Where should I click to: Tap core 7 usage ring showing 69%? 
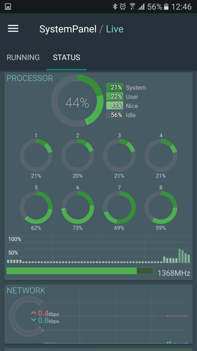(119, 207)
